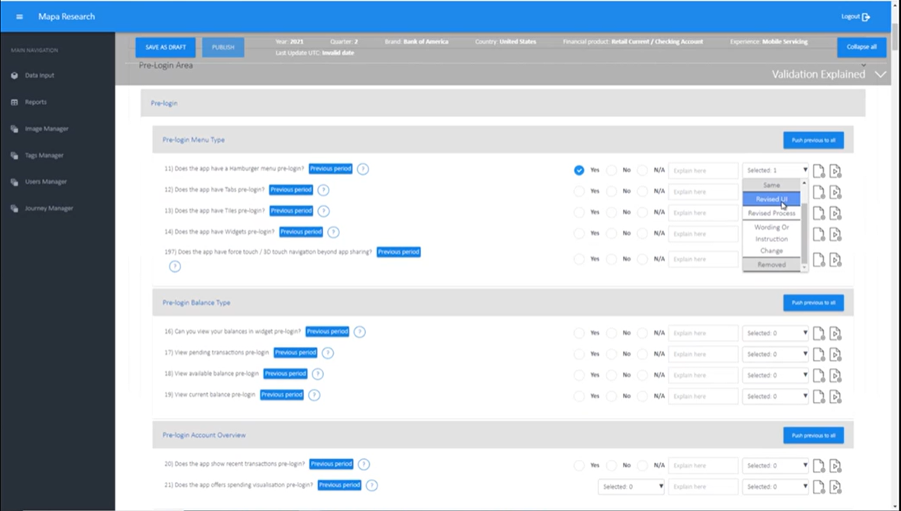The image size is (901, 511).
Task: Push previous to all for Account Overview
Action: (x=813, y=435)
